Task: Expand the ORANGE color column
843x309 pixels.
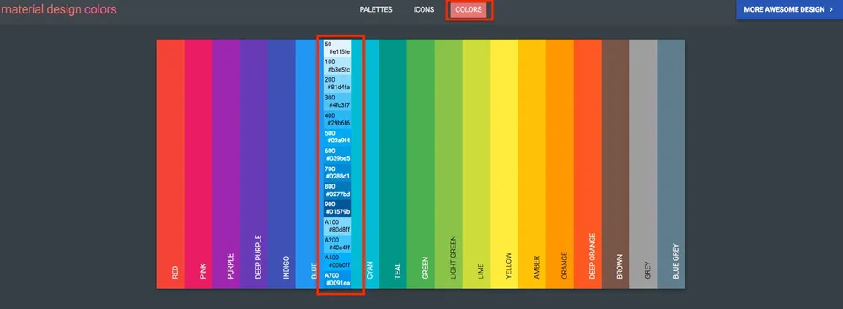Action: (x=561, y=164)
